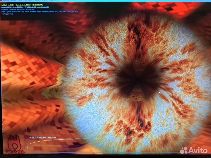The width and height of the screenshot is (211, 158).
Task: Click the FurMark flame logo
Action: click(x=14, y=145)
